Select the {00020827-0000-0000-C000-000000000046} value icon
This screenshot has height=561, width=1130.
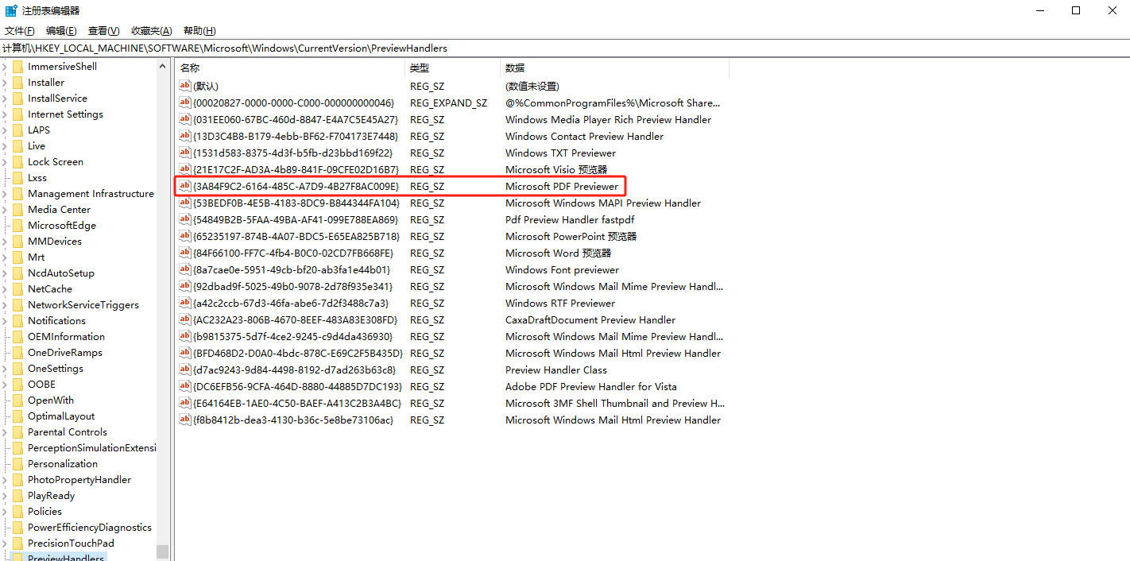click(185, 103)
